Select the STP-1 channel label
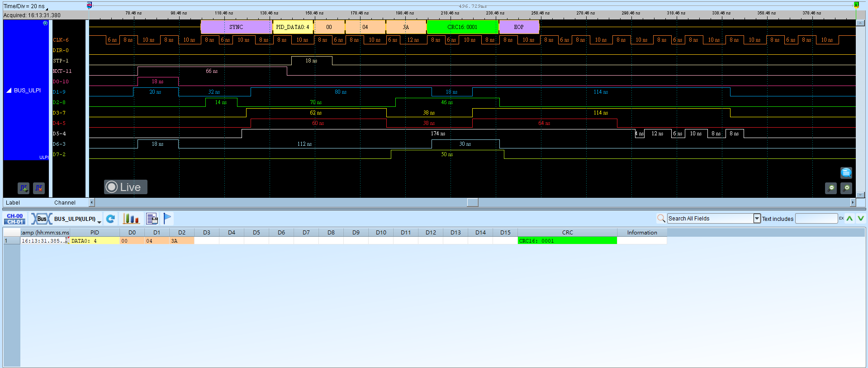 [61, 61]
